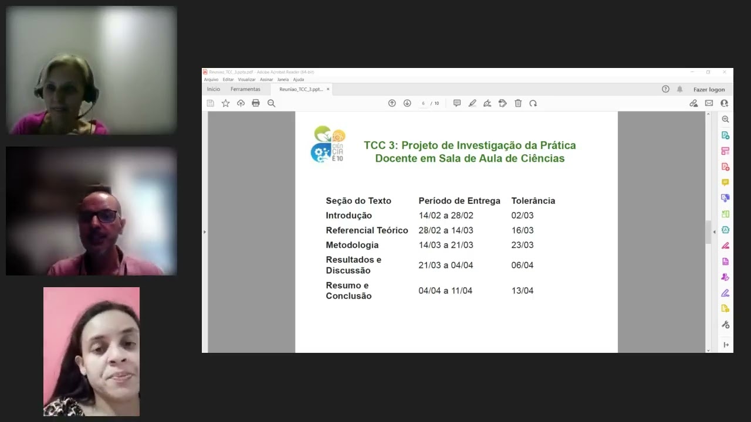Rotate the page with the rotate icon
This screenshot has width=751, height=422.
[533, 103]
